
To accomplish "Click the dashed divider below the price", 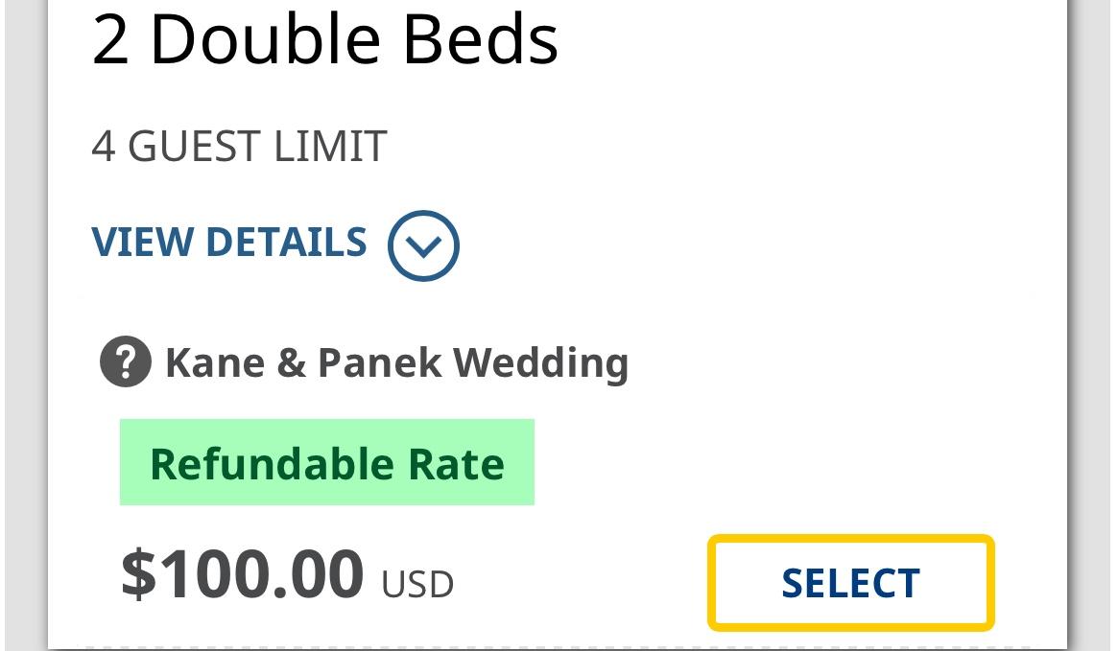I will pyautogui.click(x=557, y=646).
